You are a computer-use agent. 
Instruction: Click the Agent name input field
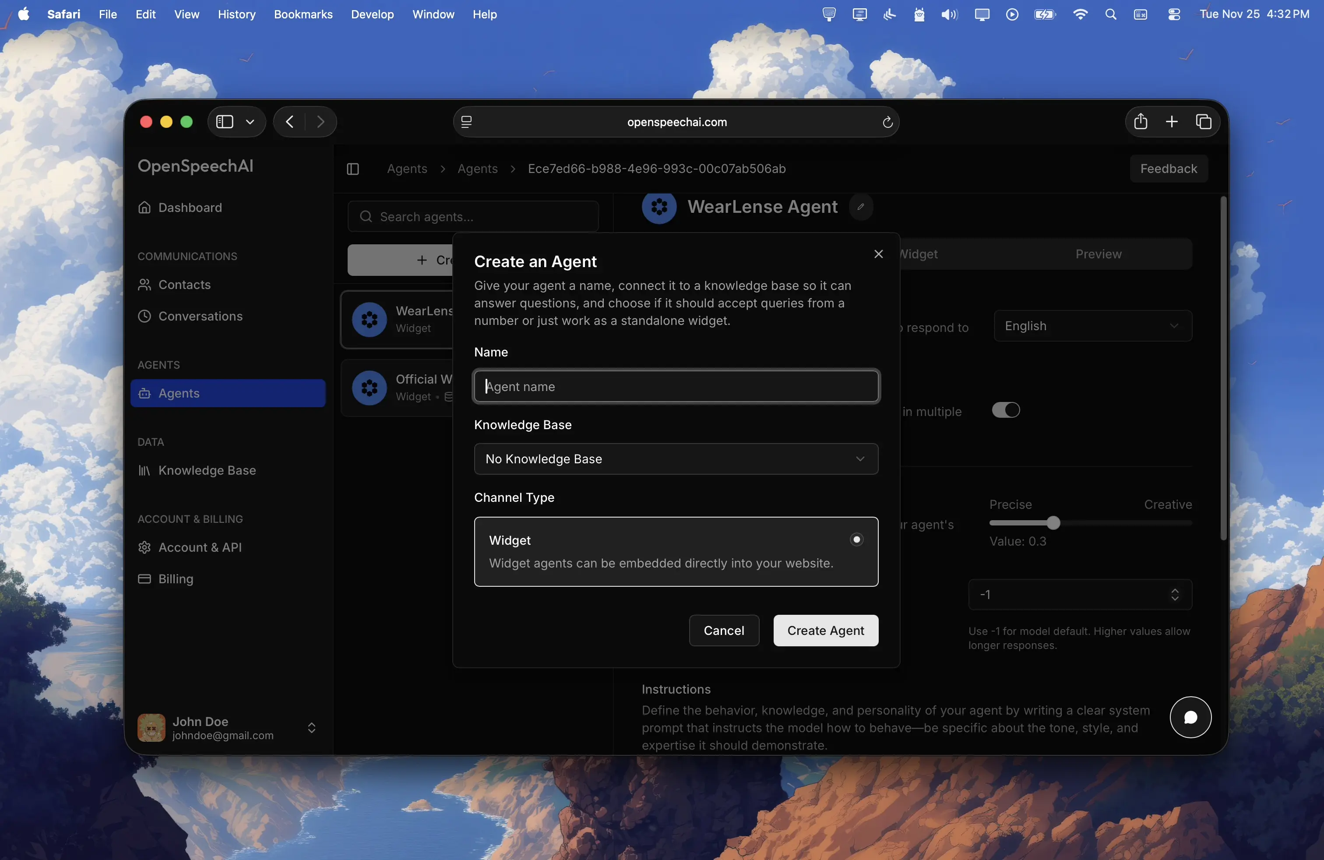point(676,387)
